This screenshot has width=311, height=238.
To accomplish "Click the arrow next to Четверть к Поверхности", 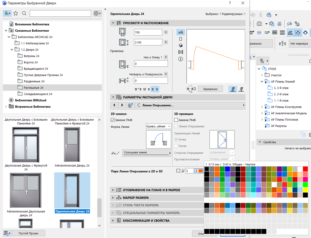I will (166, 74).
